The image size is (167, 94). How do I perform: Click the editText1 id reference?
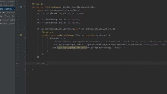pyautogui.click(x=74, y=20)
